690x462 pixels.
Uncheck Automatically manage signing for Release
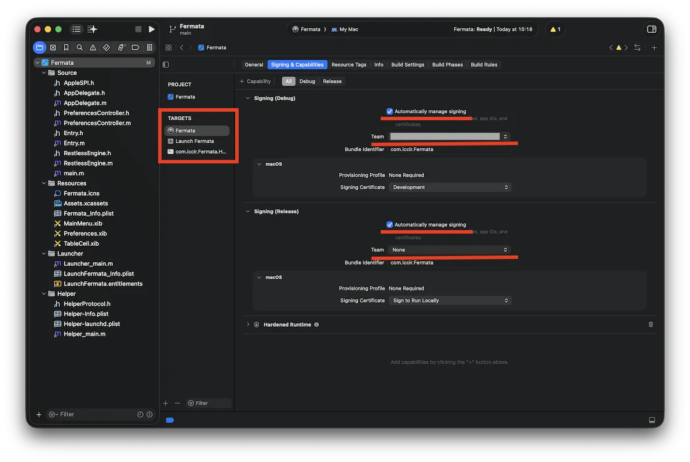390,225
